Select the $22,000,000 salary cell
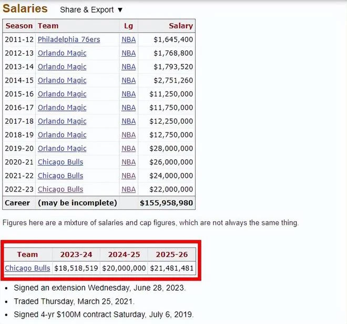Viewport: 347px width, 324px height. click(171, 189)
